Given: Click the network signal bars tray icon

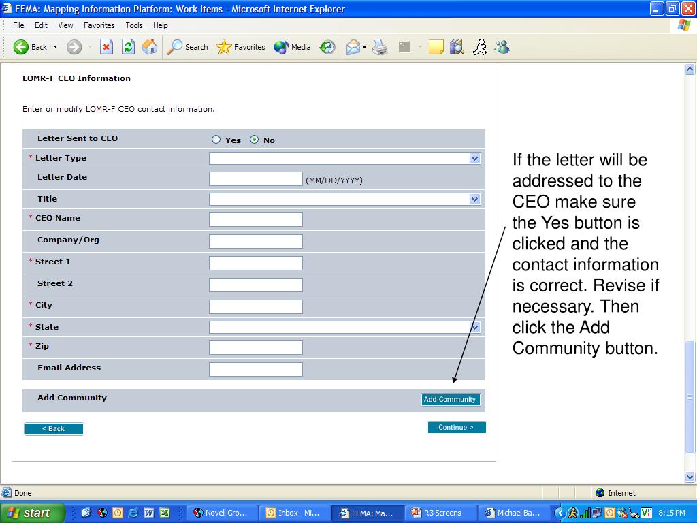Looking at the screenshot, I should (585, 513).
